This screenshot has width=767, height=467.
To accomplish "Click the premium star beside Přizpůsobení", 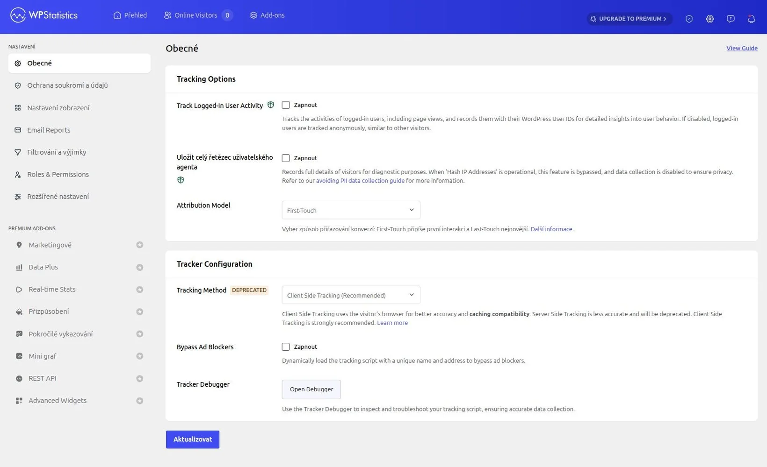I will tap(139, 311).
